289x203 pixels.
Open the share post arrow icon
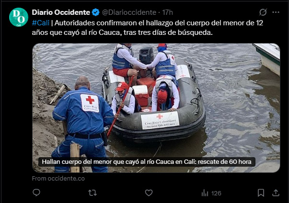click(276, 192)
